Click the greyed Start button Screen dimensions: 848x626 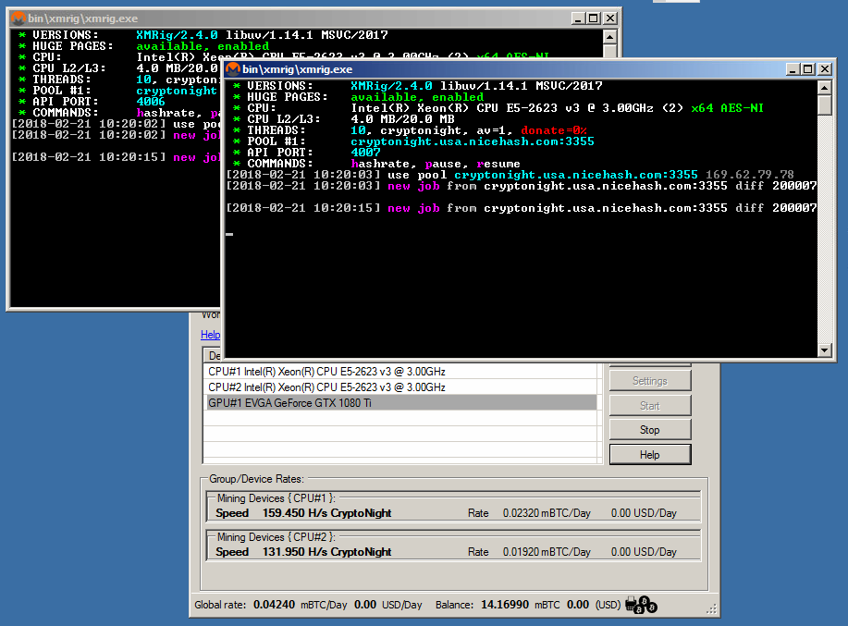point(649,405)
